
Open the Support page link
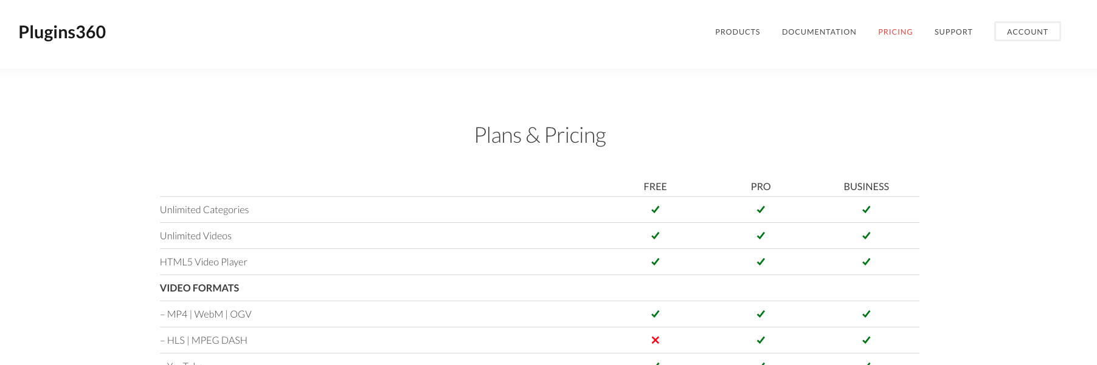pos(953,32)
